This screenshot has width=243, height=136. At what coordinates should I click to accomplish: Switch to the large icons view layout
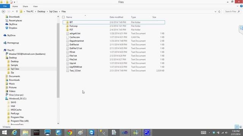241,127
